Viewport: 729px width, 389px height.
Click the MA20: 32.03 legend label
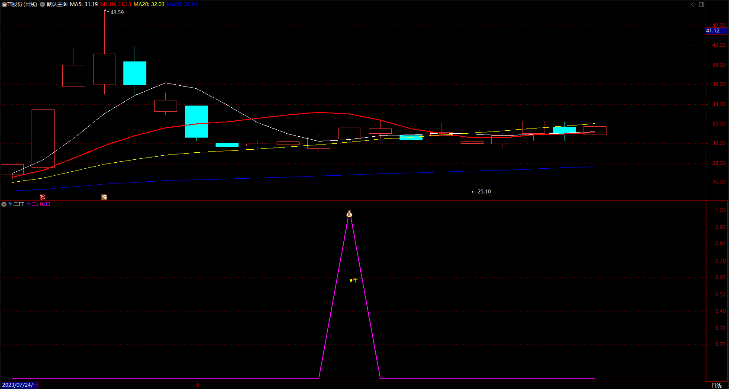149,4
